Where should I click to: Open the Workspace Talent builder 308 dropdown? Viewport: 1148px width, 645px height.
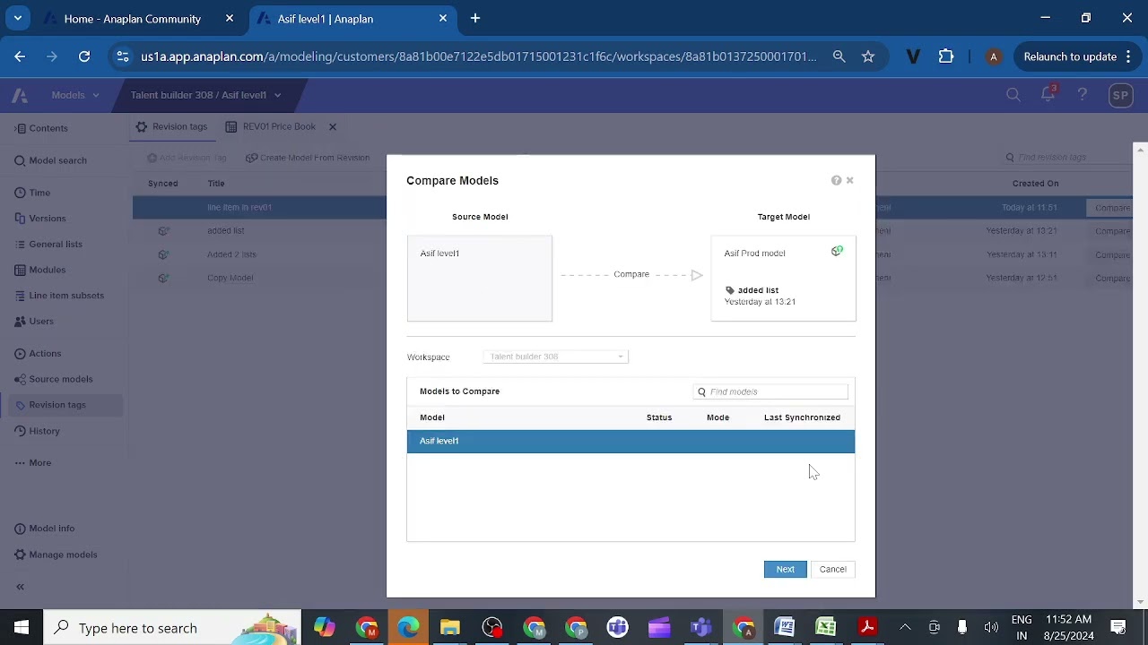pyautogui.click(x=555, y=357)
